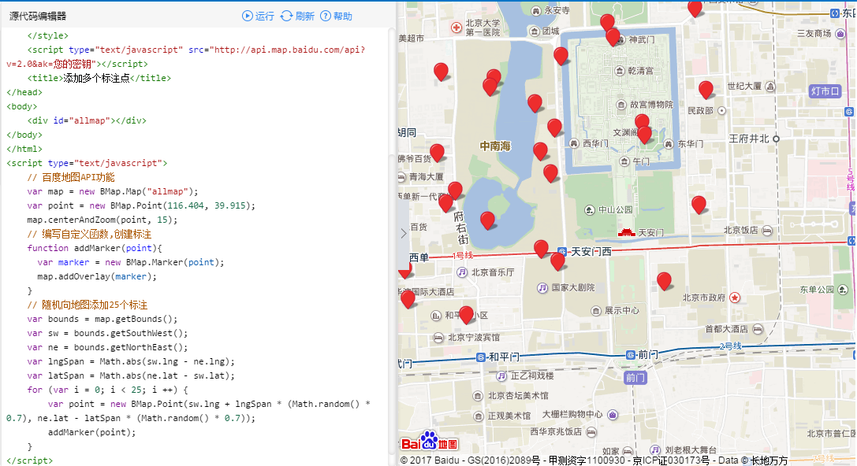
Task: Click the 展示中心 POI icon
Action: point(596,310)
